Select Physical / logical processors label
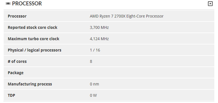 tap(34, 50)
